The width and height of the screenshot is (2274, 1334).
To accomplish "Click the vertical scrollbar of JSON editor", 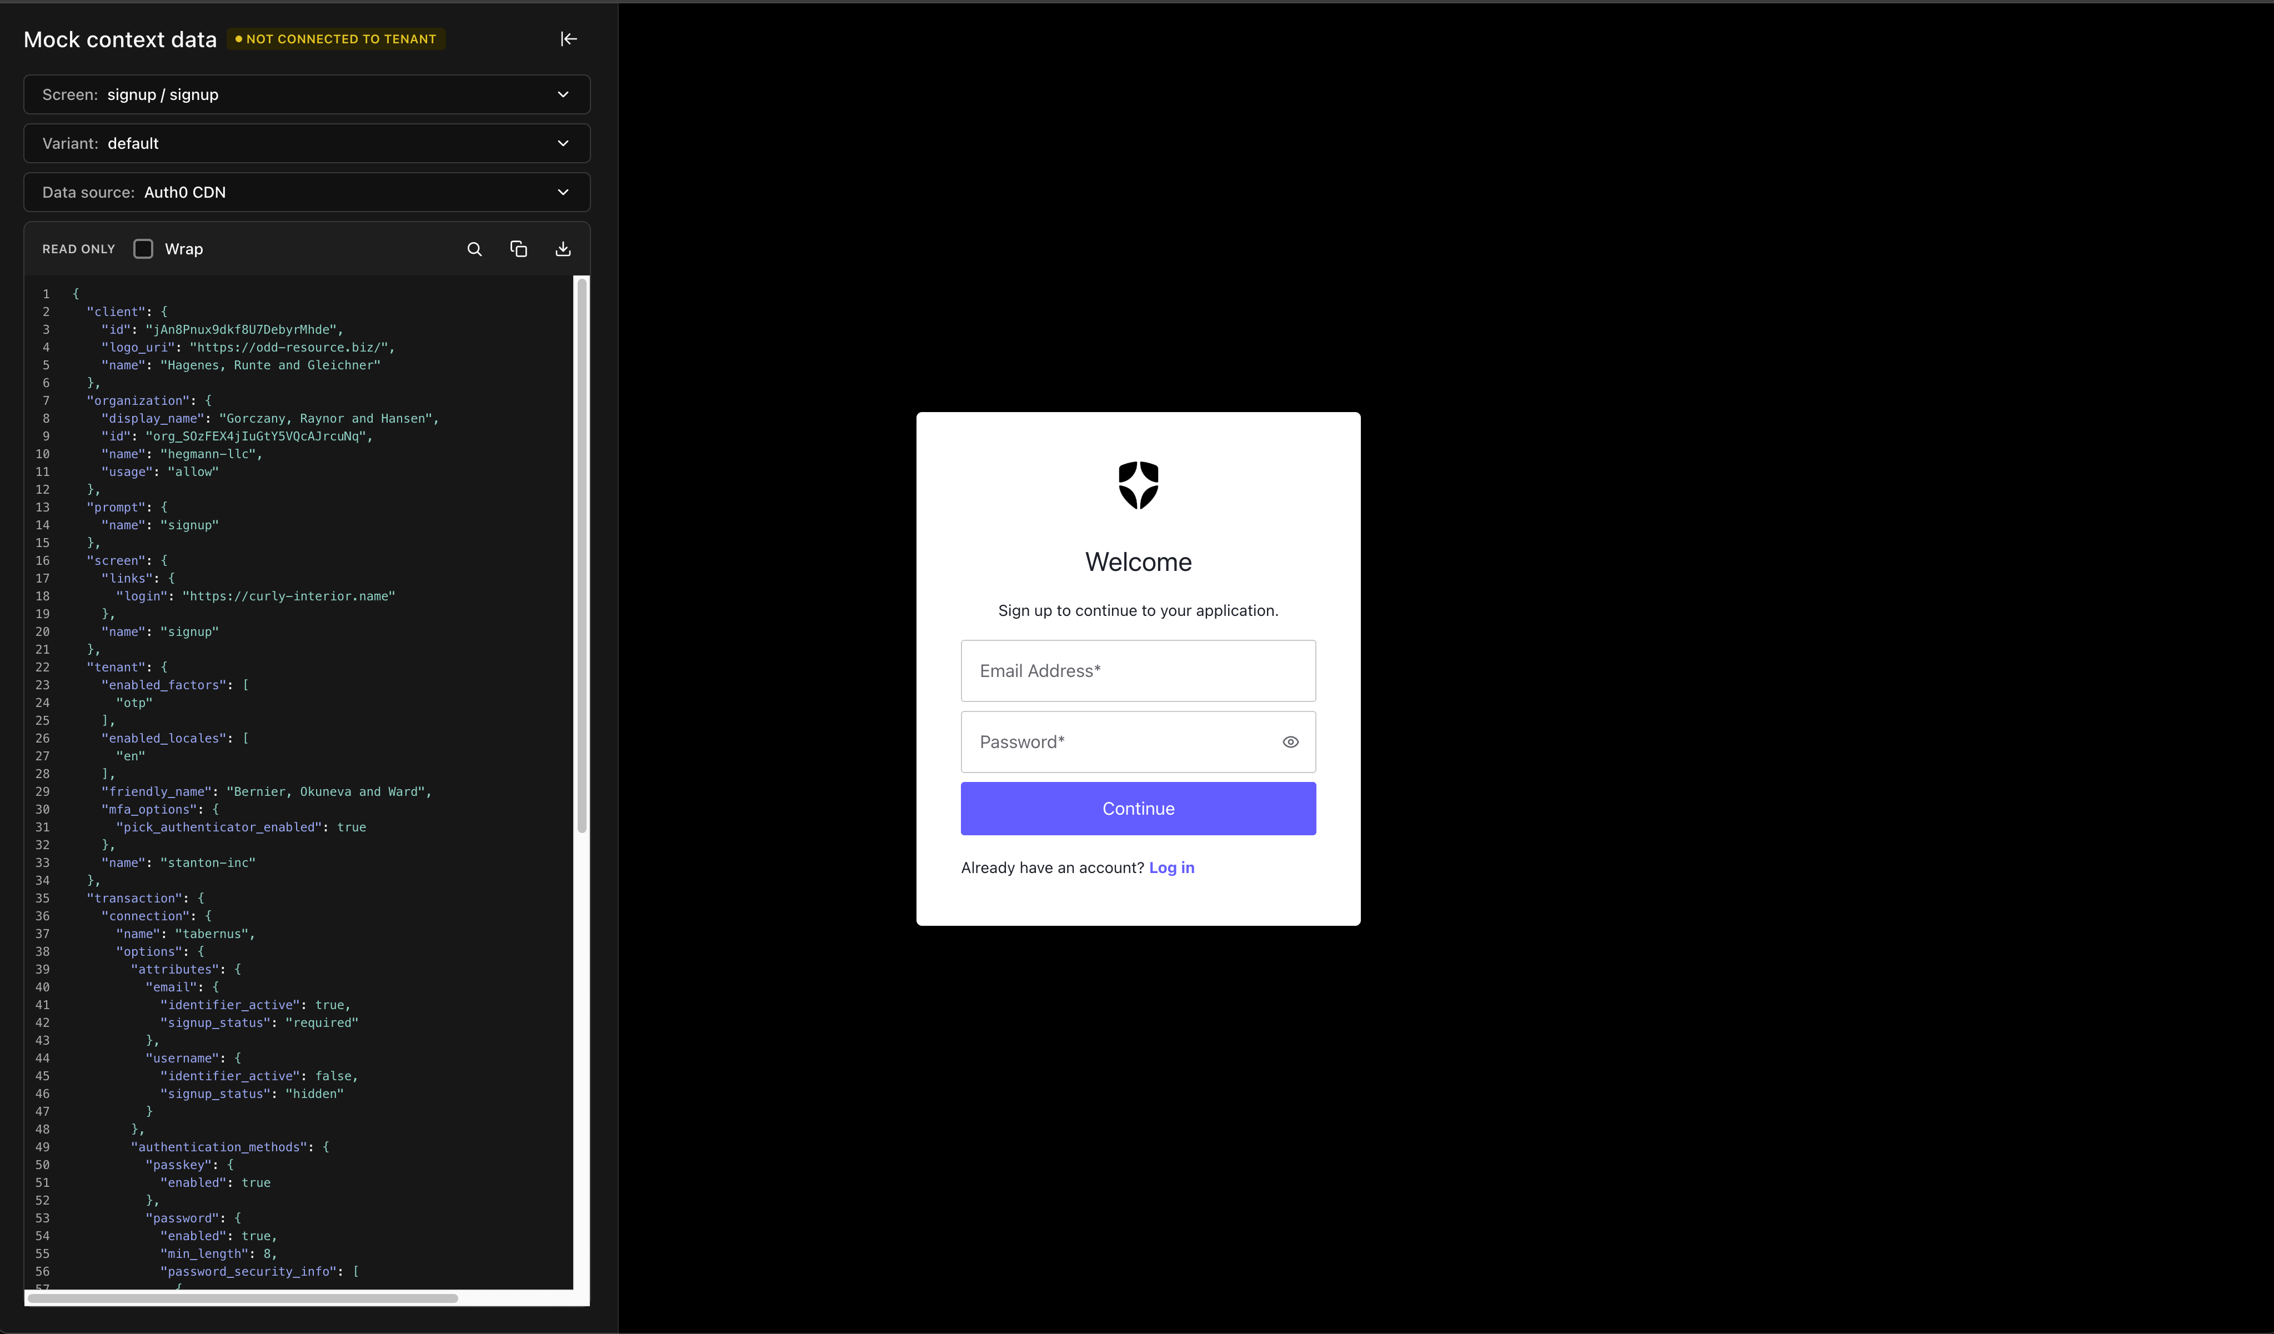I will [x=582, y=555].
